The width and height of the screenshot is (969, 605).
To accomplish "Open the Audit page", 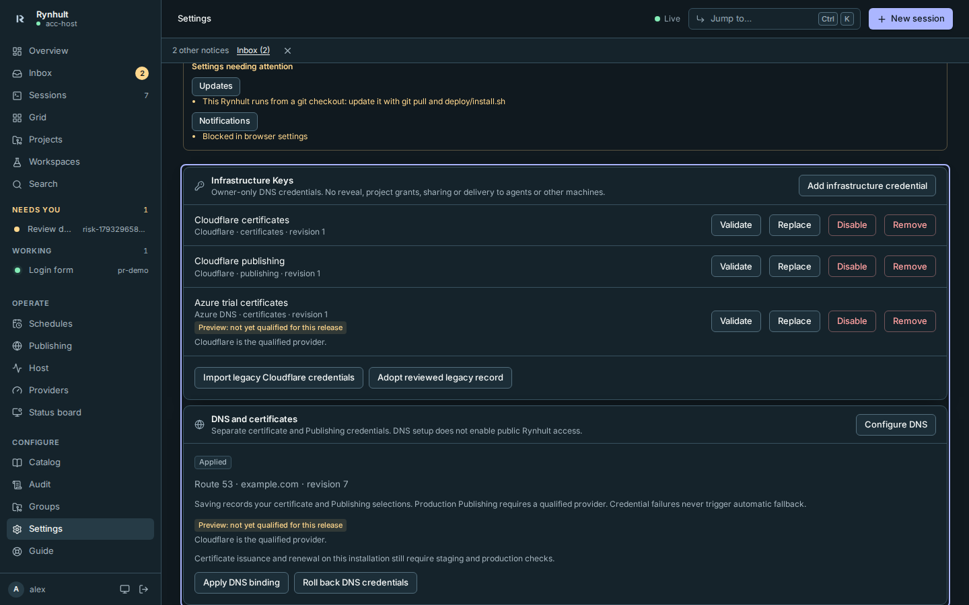I will [80, 485].
